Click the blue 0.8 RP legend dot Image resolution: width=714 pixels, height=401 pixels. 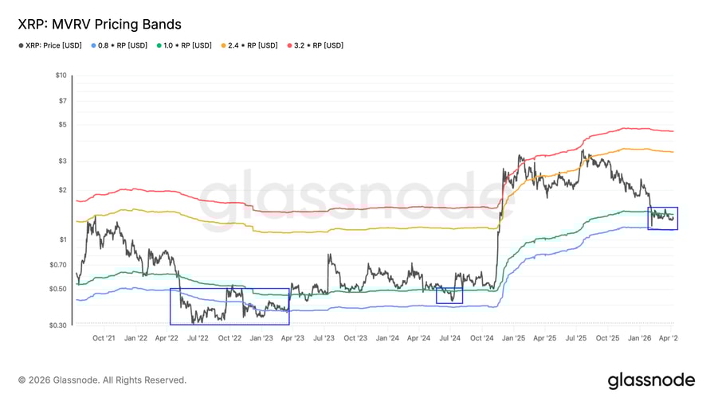point(94,45)
